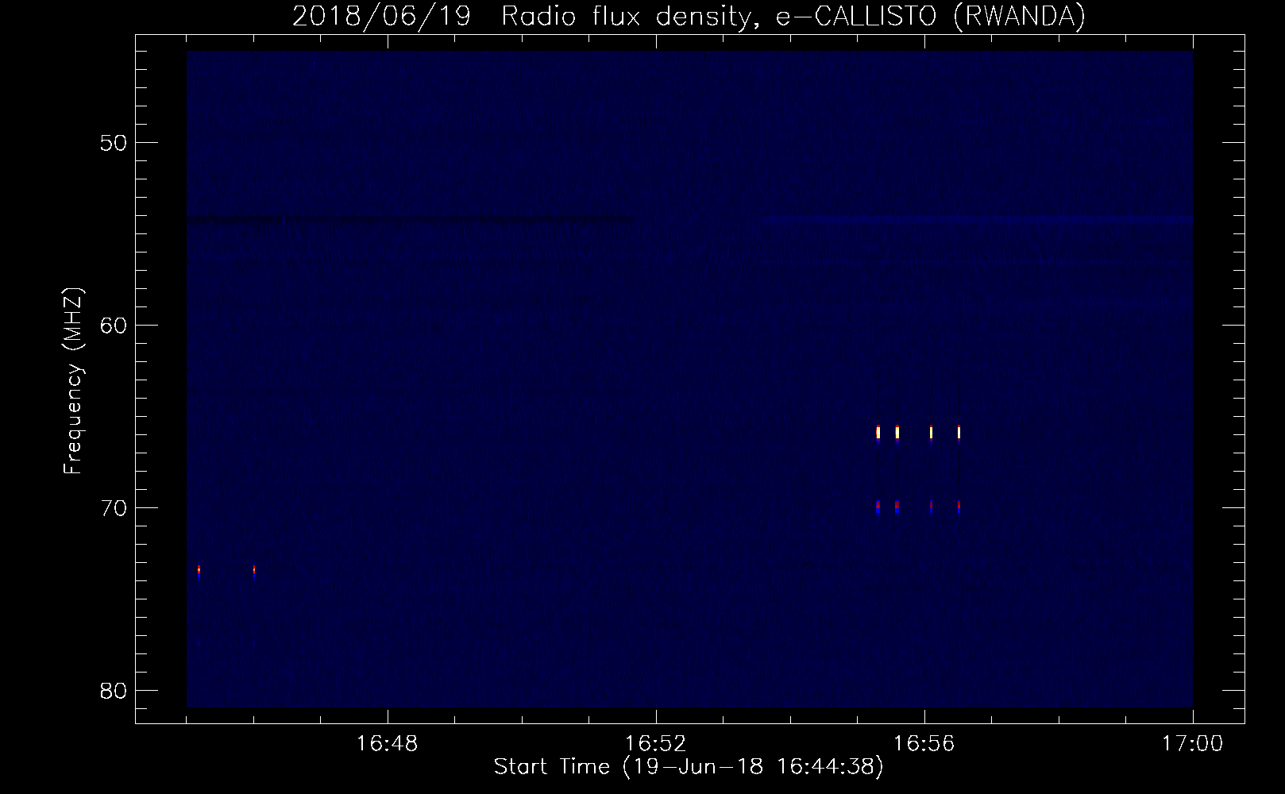1285x794 pixels.
Task: Click the frequency tick label '60'
Action: pyautogui.click(x=114, y=326)
